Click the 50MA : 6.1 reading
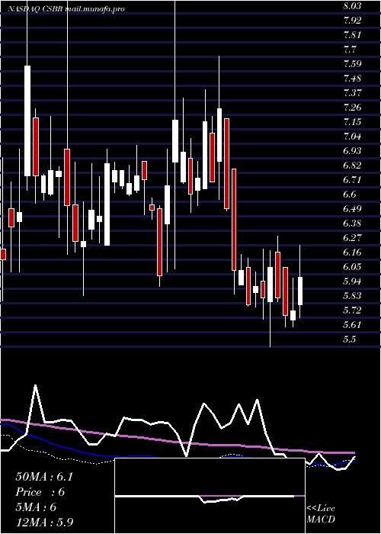The height and width of the screenshot is (534, 381). point(44,477)
